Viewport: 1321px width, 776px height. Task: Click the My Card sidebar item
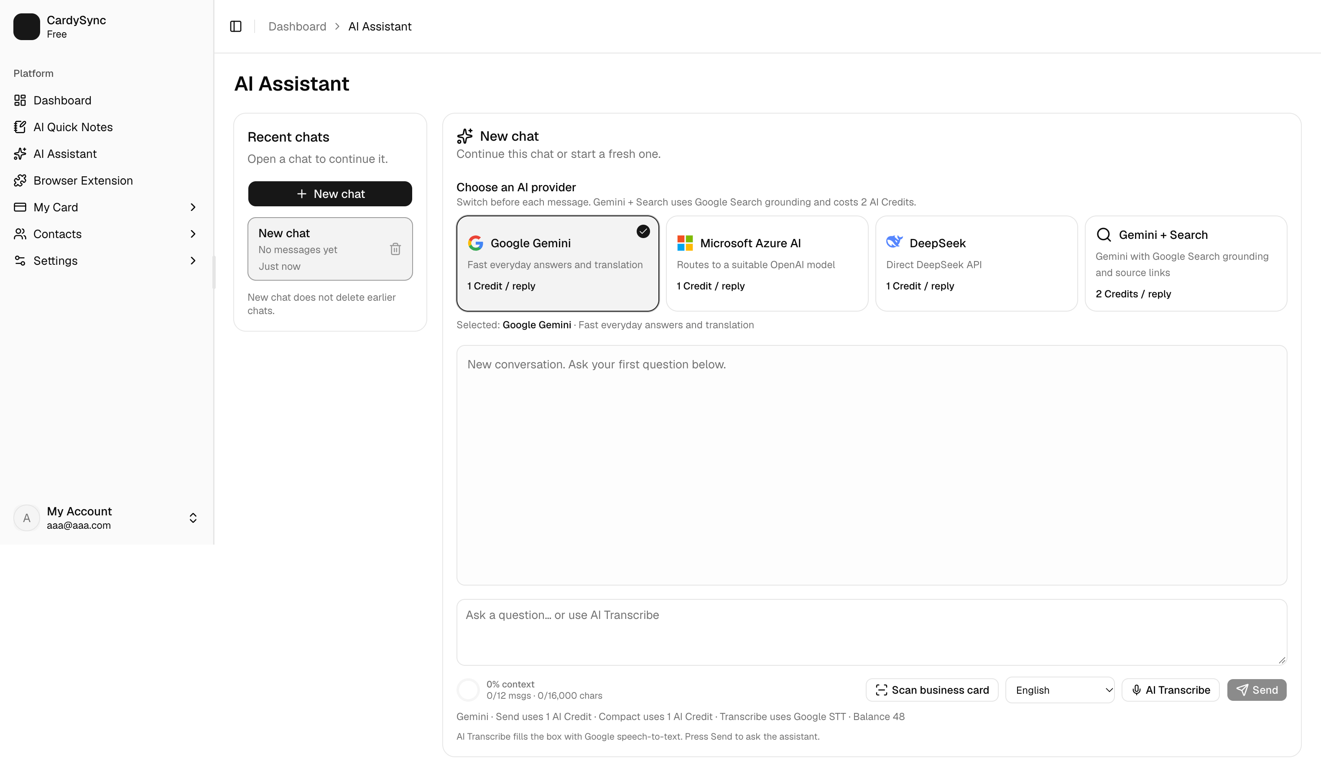click(107, 207)
